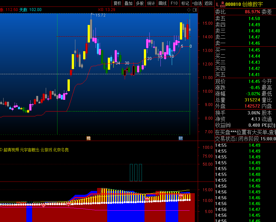The width and height of the screenshot is (276, 222).
Task: Click the diamond icon above the chart
Action: [189, 10]
